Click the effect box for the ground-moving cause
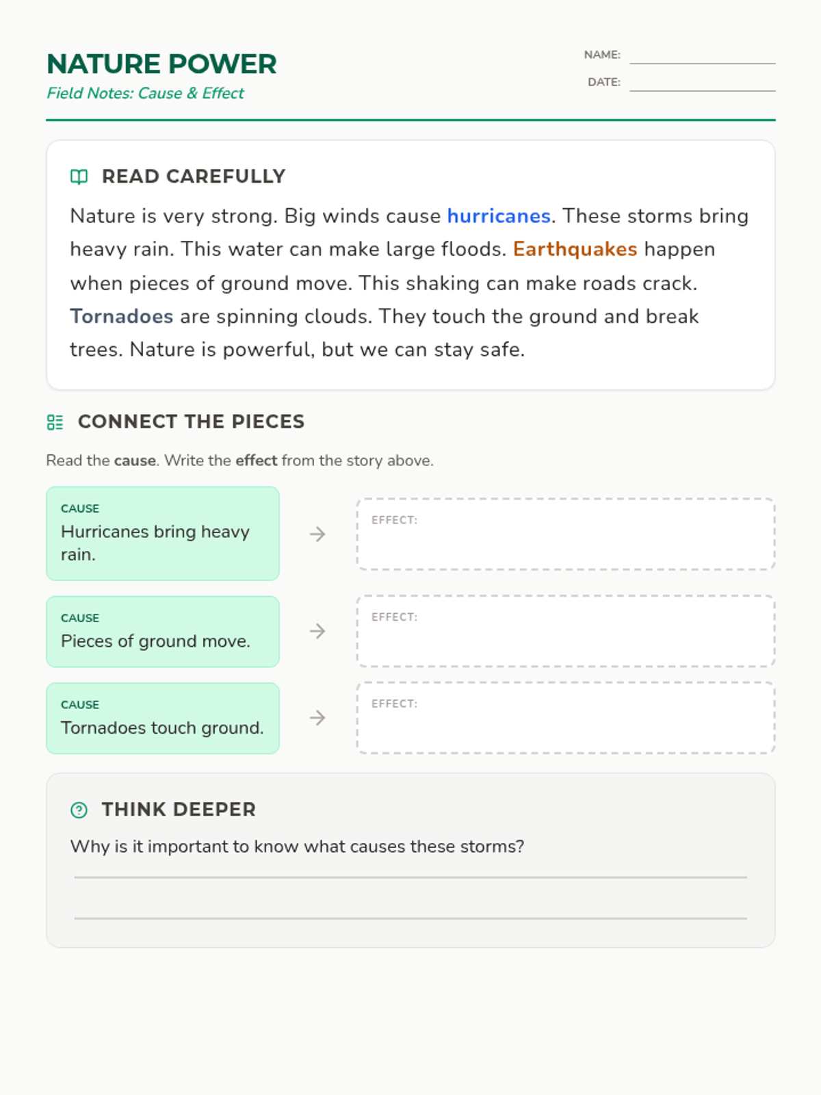The width and height of the screenshot is (821, 1095). (x=565, y=632)
